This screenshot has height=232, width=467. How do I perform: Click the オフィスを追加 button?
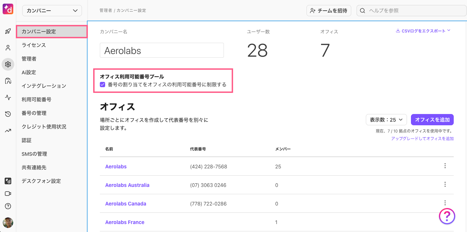point(432,120)
